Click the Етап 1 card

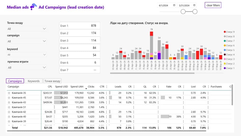[79, 26]
